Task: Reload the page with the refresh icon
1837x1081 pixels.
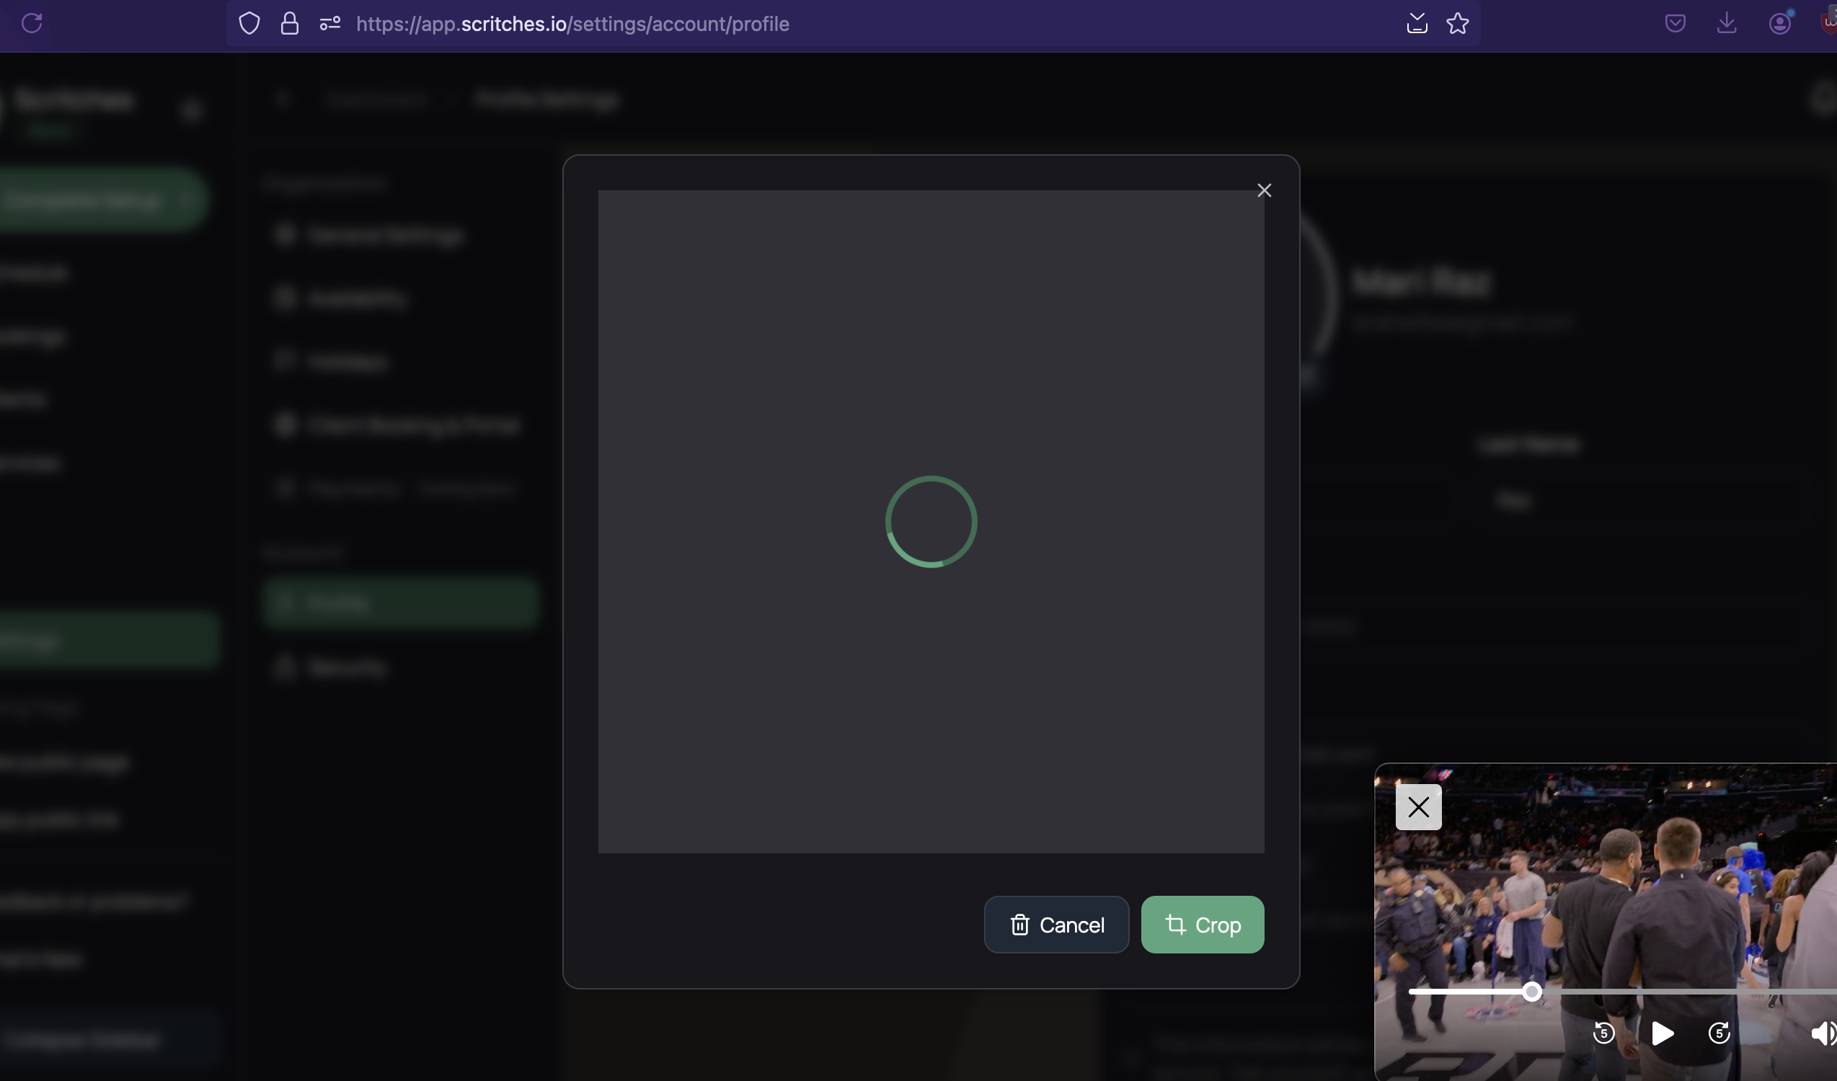Action: coord(32,23)
